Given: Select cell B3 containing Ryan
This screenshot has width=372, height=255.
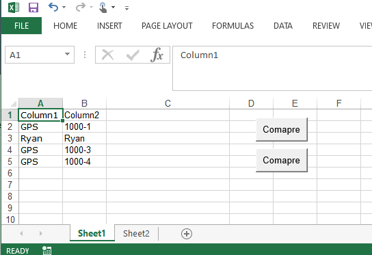Looking at the screenshot, I should pos(85,138).
